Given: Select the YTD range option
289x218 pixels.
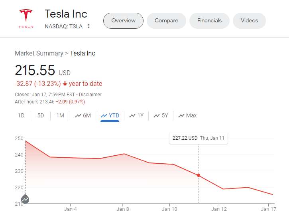Looking at the screenshot, I should (110, 116).
